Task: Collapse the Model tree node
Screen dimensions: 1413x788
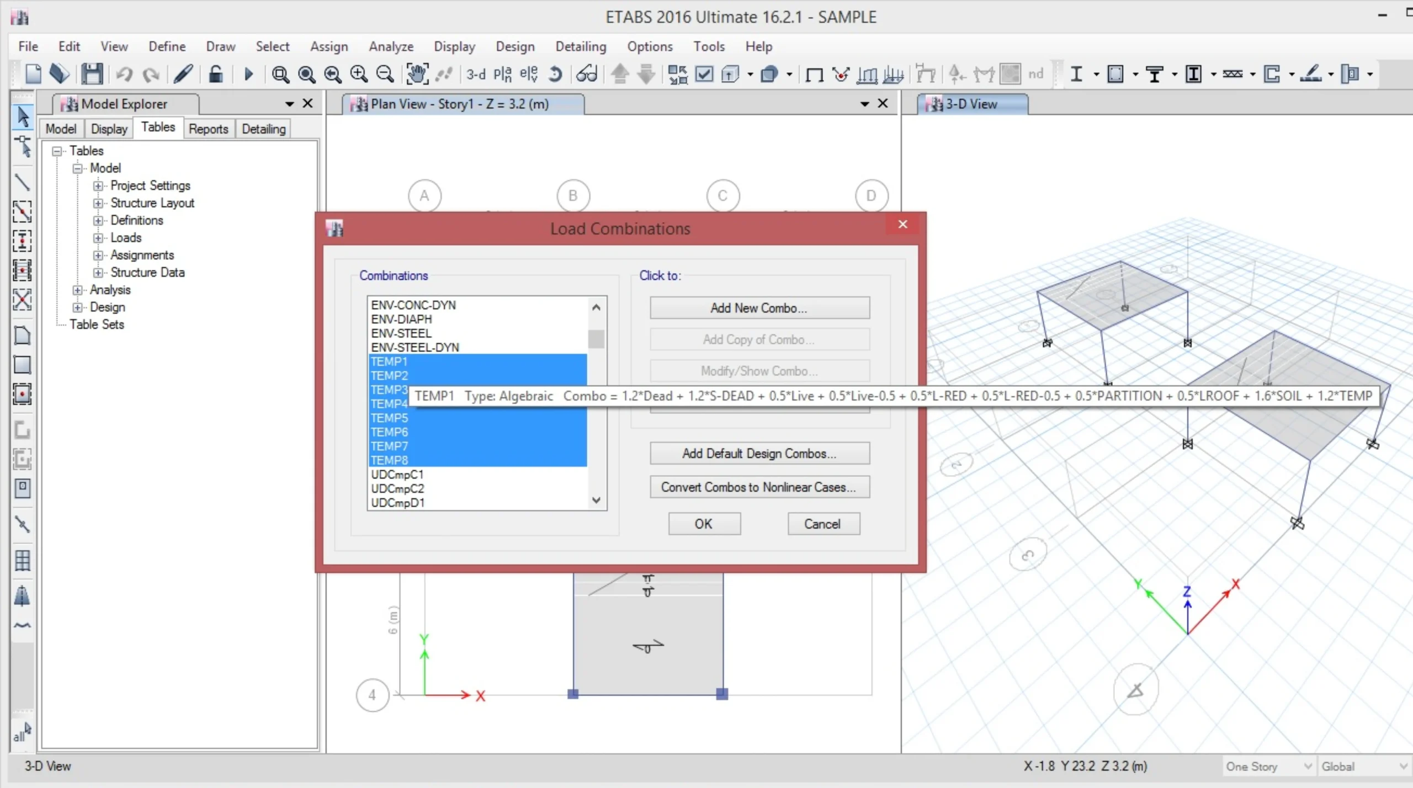Action: pos(77,168)
